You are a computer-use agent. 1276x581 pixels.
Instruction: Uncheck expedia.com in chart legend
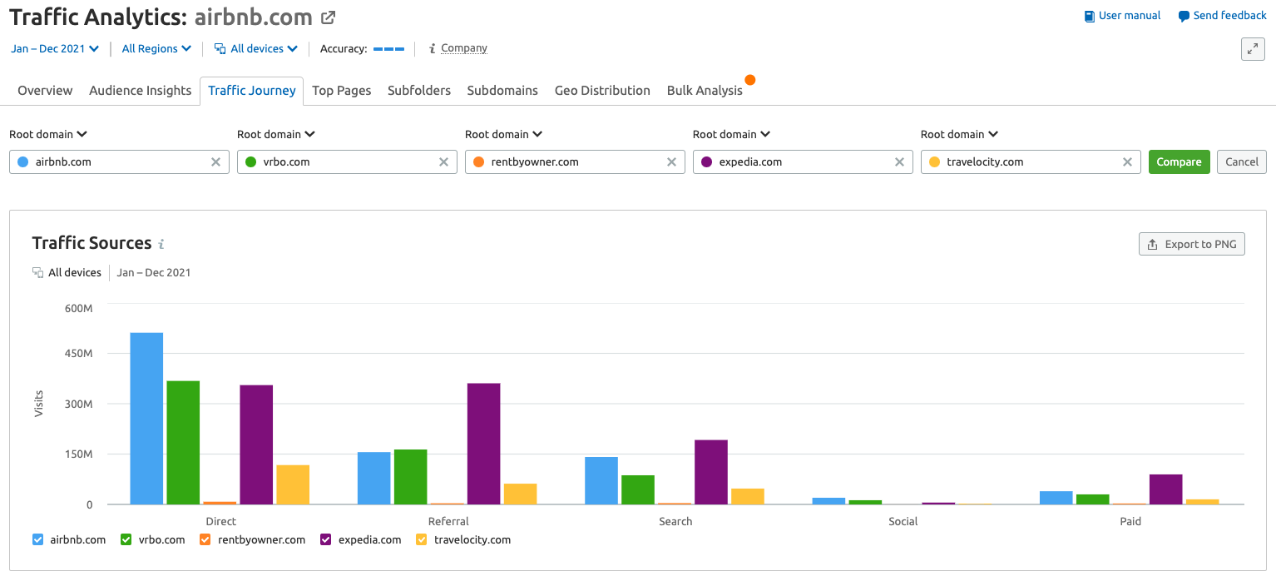(325, 539)
